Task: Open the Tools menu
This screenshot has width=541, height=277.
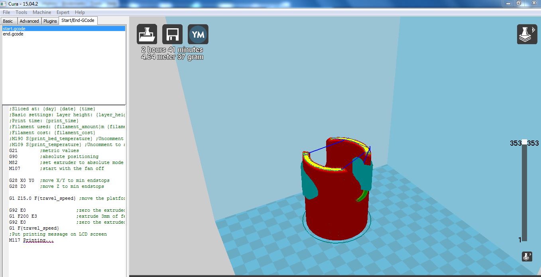Action: pos(22,12)
